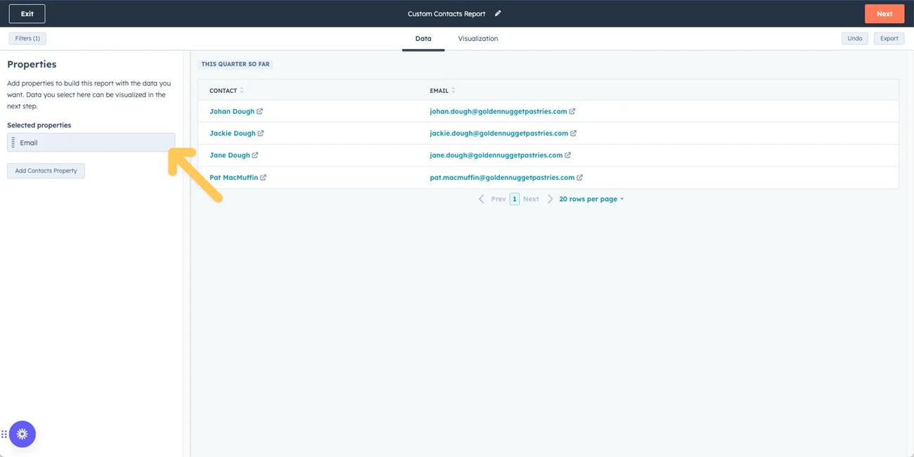914x457 pixels.
Task: Click the Export button
Action: pos(889,38)
